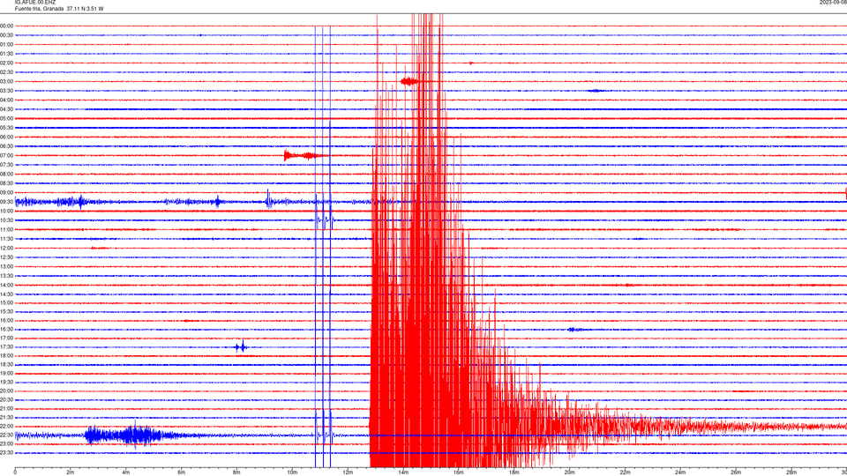Click the 05:00 trace label

[6, 118]
